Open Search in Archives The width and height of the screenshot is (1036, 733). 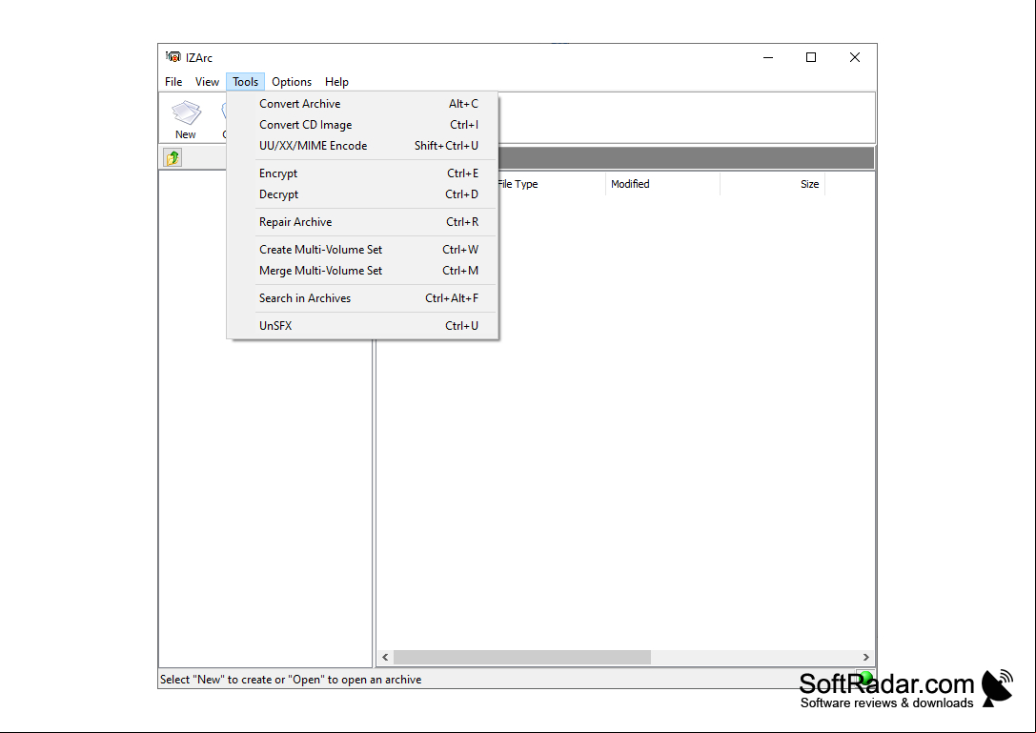click(363, 298)
